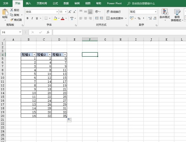Click the Insert Function fx icon
Screen dimensions: 186x142
(48, 32)
